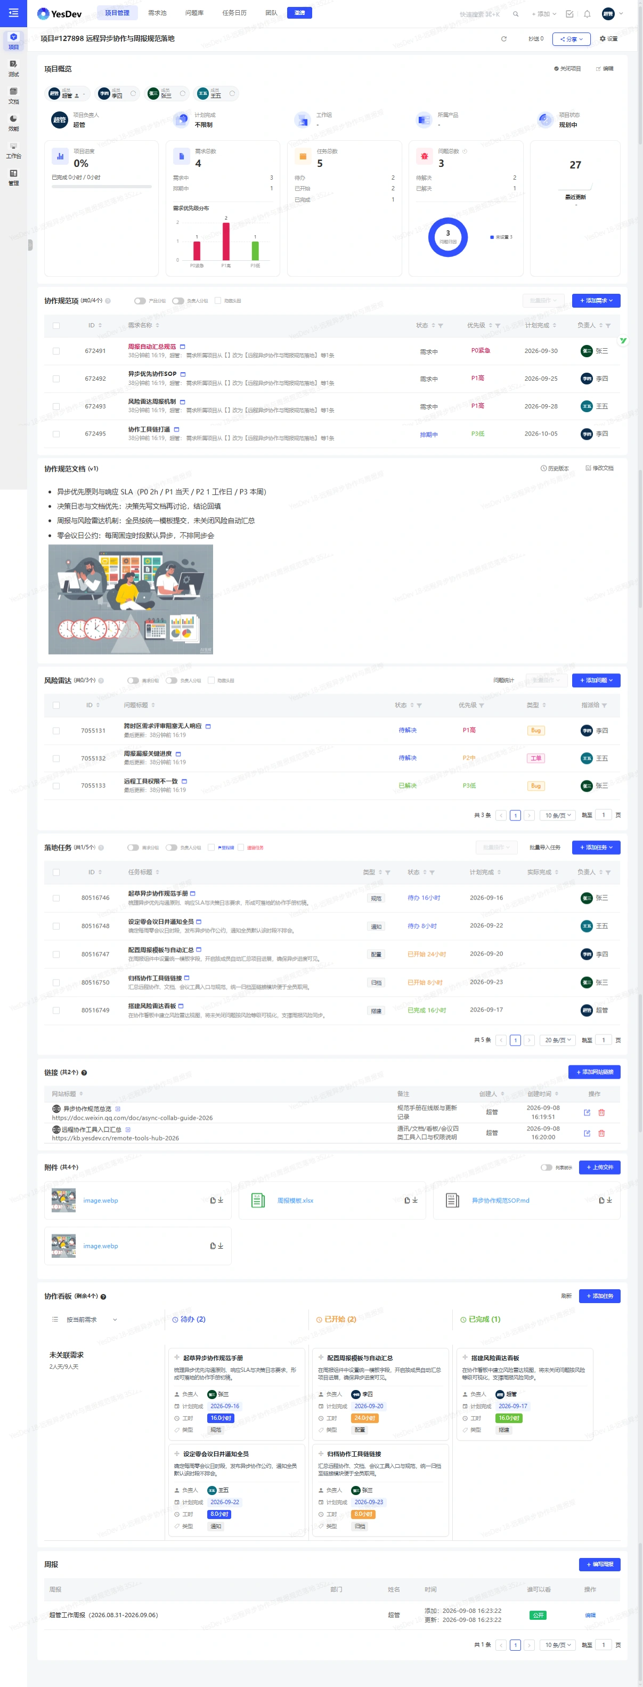Open the 添加任务 dropdown in 落地任务
The image size is (643, 1687).
pyautogui.click(x=596, y=847)
